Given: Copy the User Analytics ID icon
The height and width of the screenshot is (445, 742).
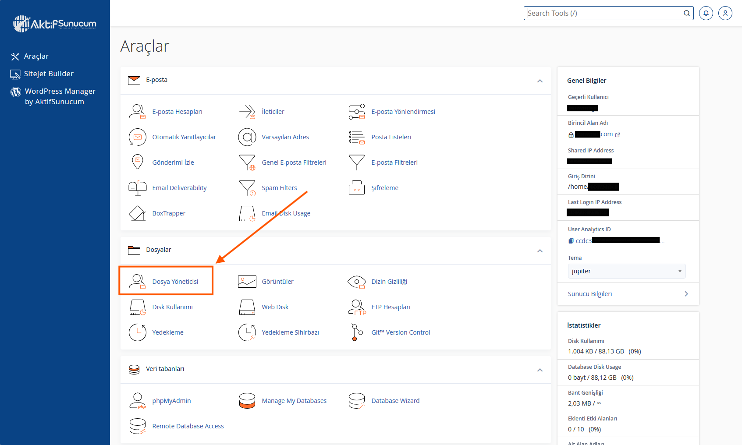Looking at the screenshot, I should (571, 241).
